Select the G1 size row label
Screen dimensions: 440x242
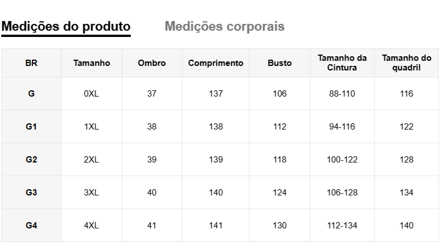coord(31,127)
